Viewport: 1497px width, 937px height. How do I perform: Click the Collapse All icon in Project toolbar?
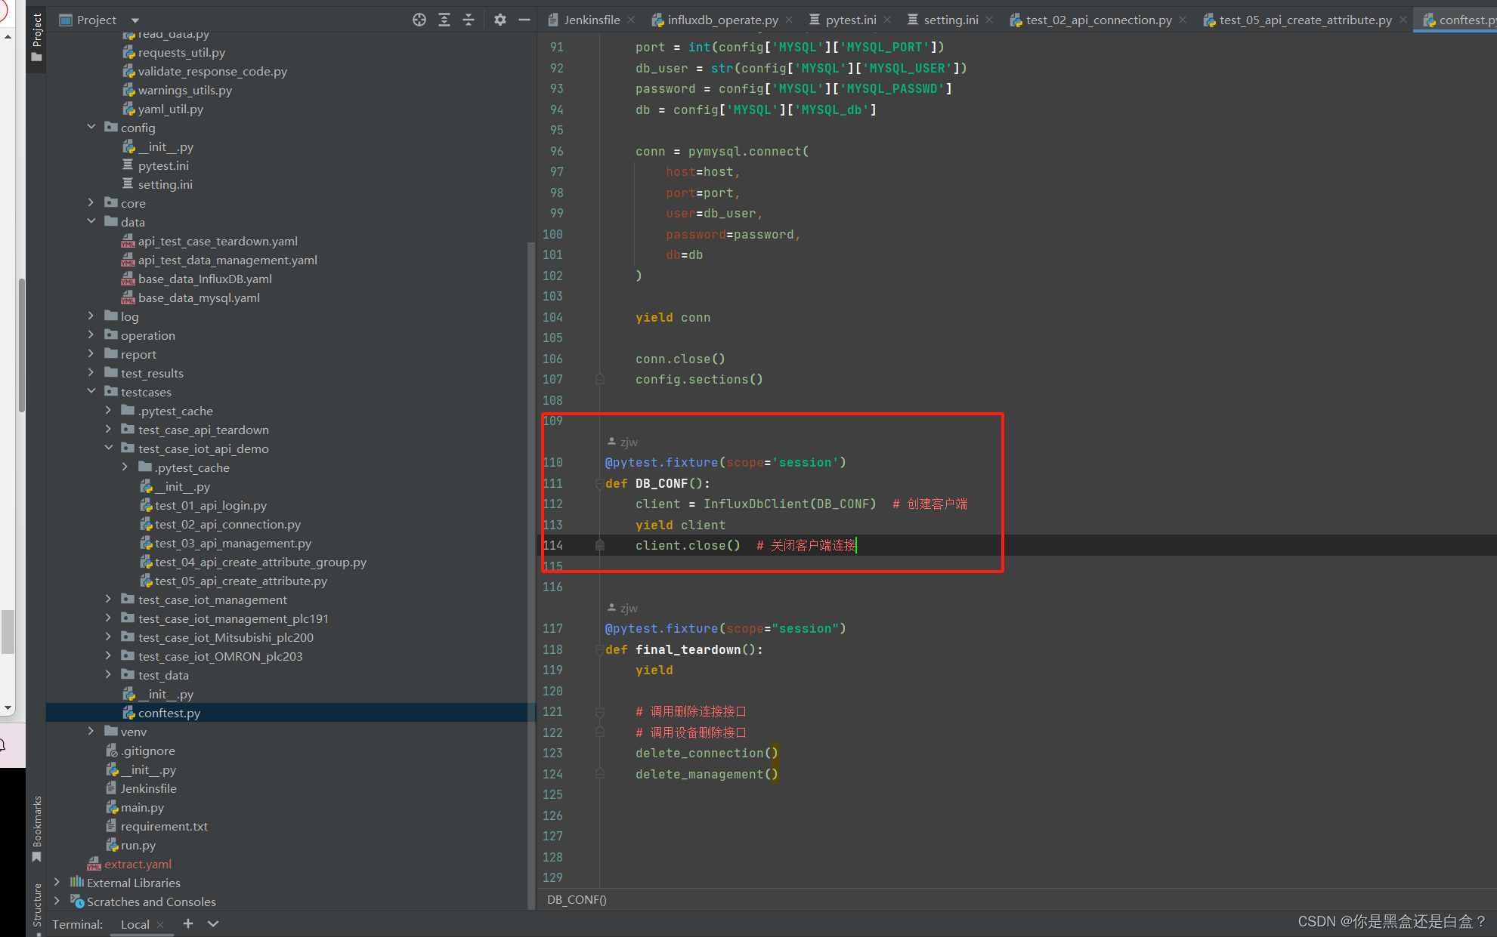pos(469,20)
